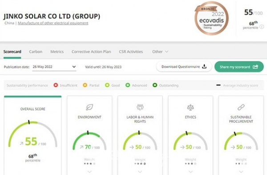Follow Manufacture of other electrical equipment link
The image size is (267, 175).
pyautogui.click(x=53, y=23)
